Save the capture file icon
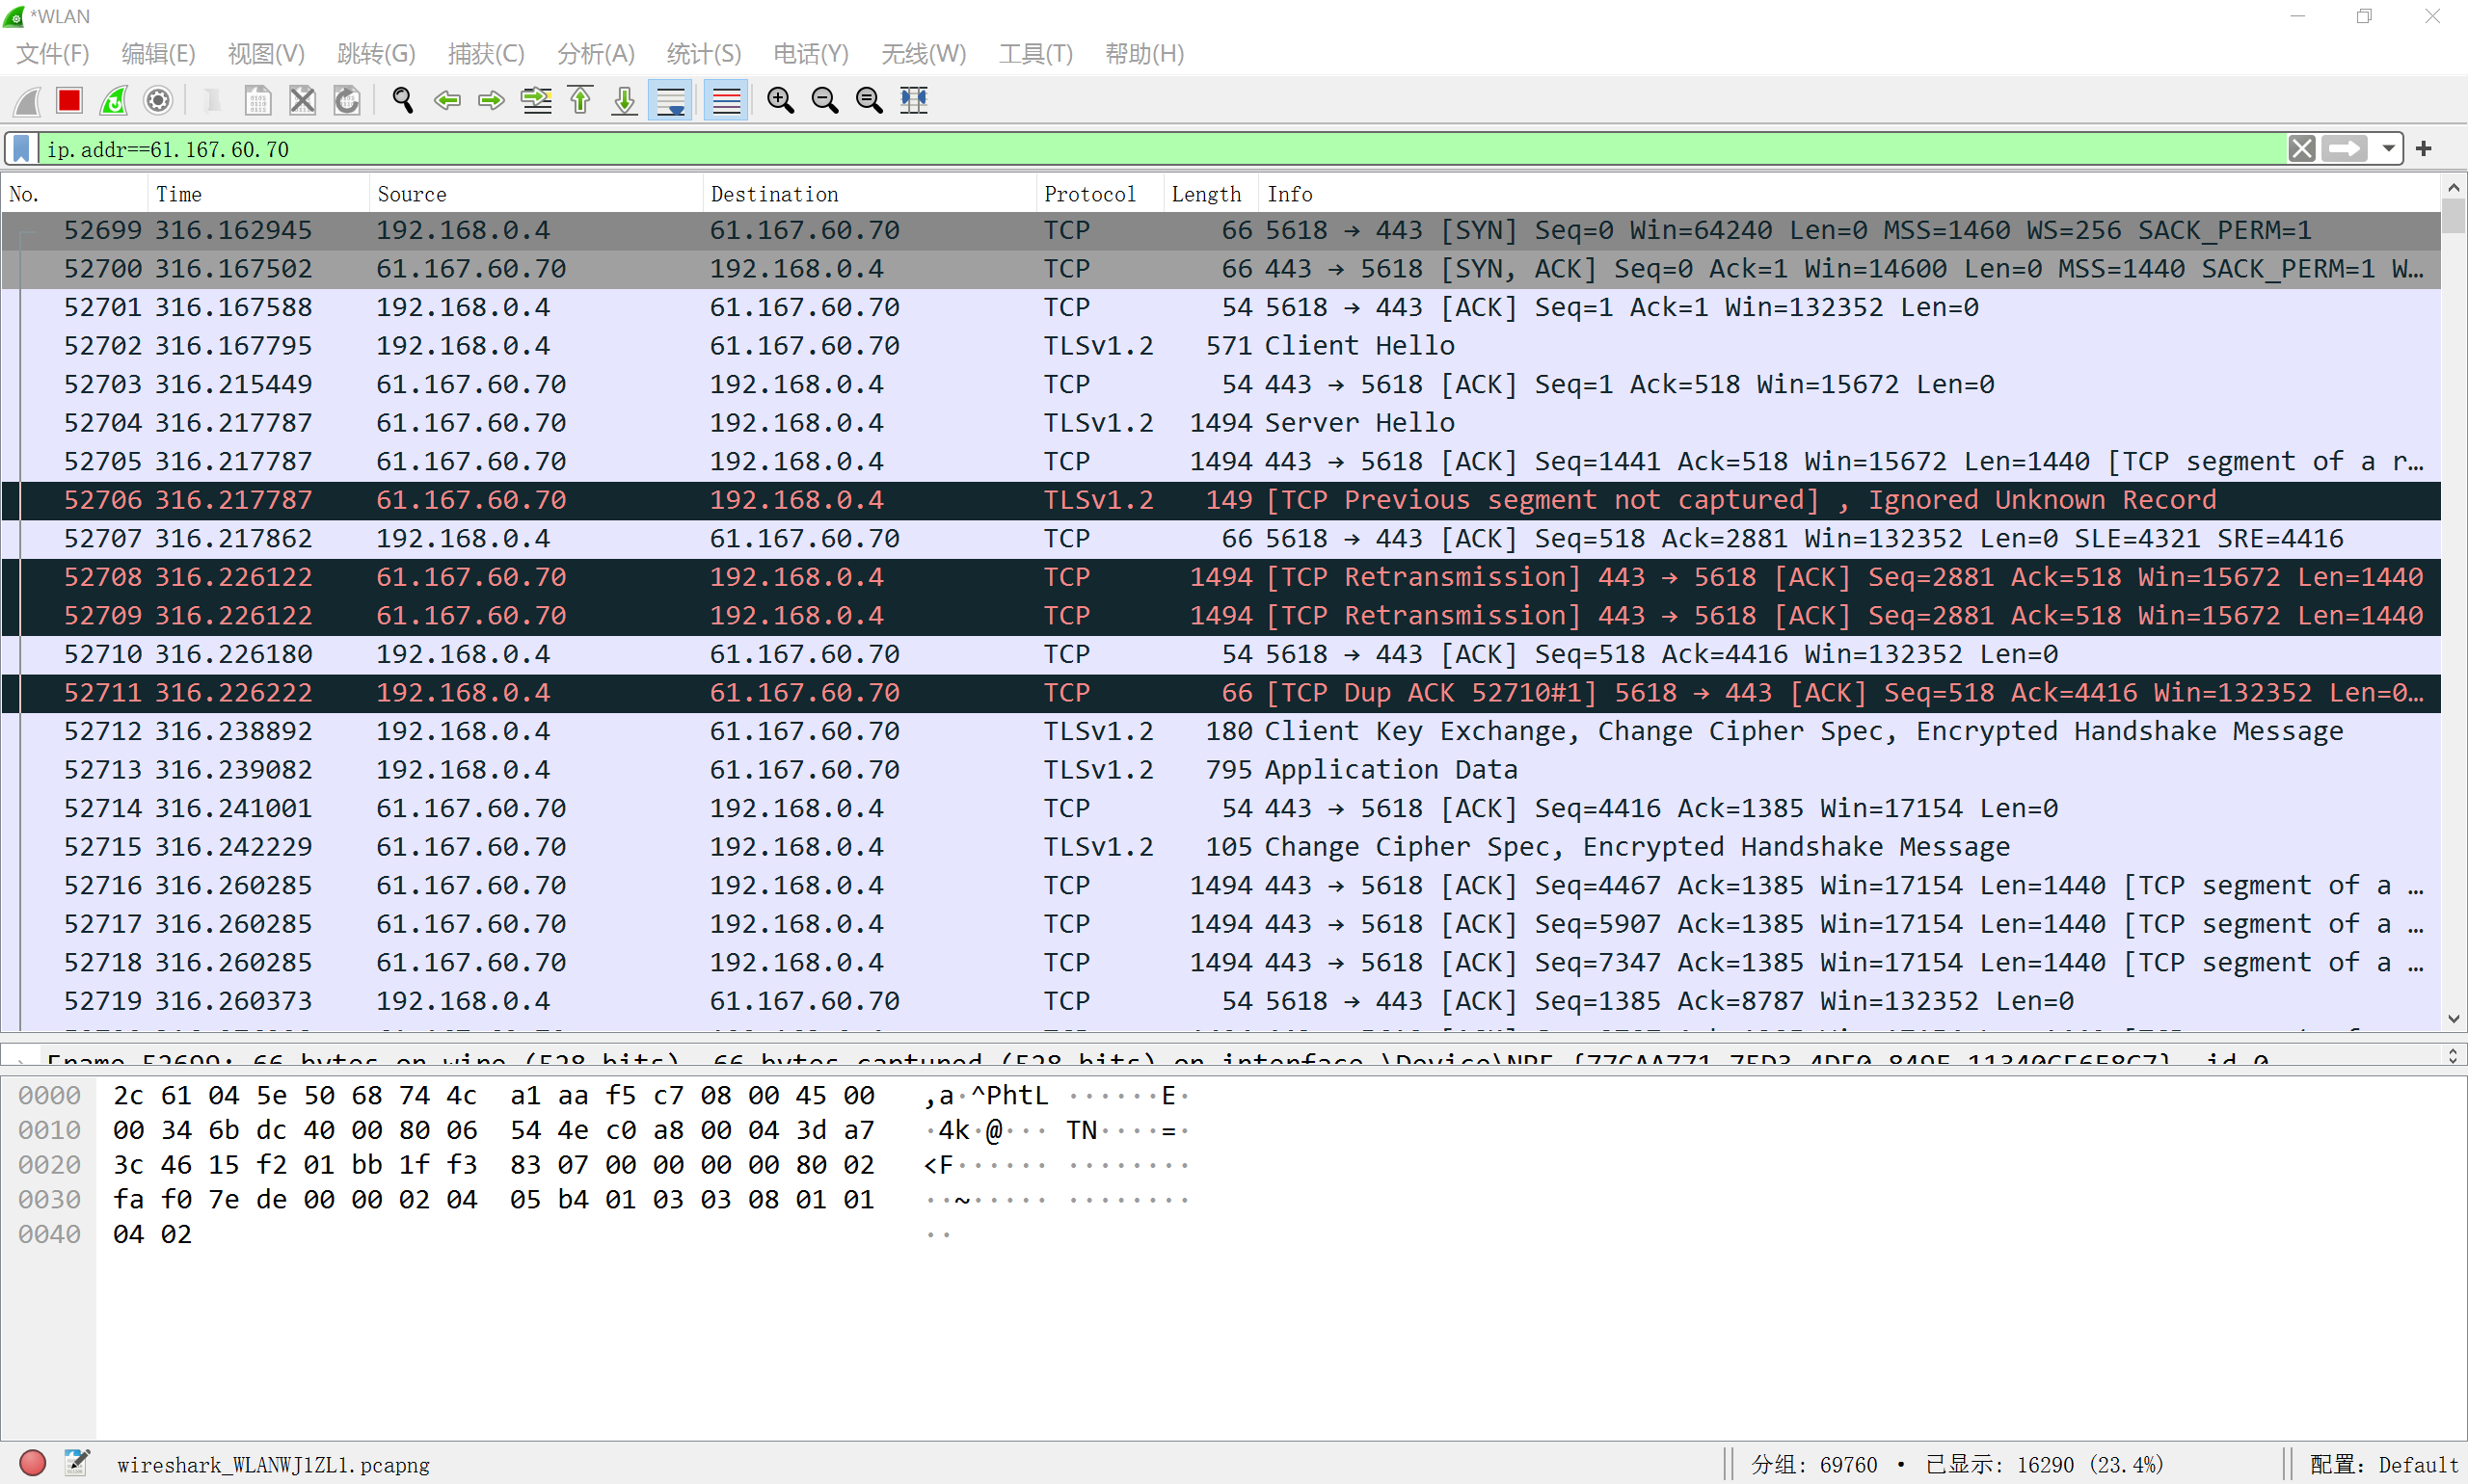 pyautogui.click(x=257, y=100)
